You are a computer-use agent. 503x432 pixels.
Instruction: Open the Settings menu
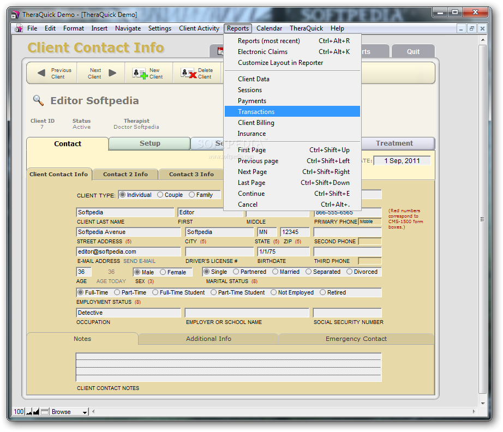[x=160, y=28]
